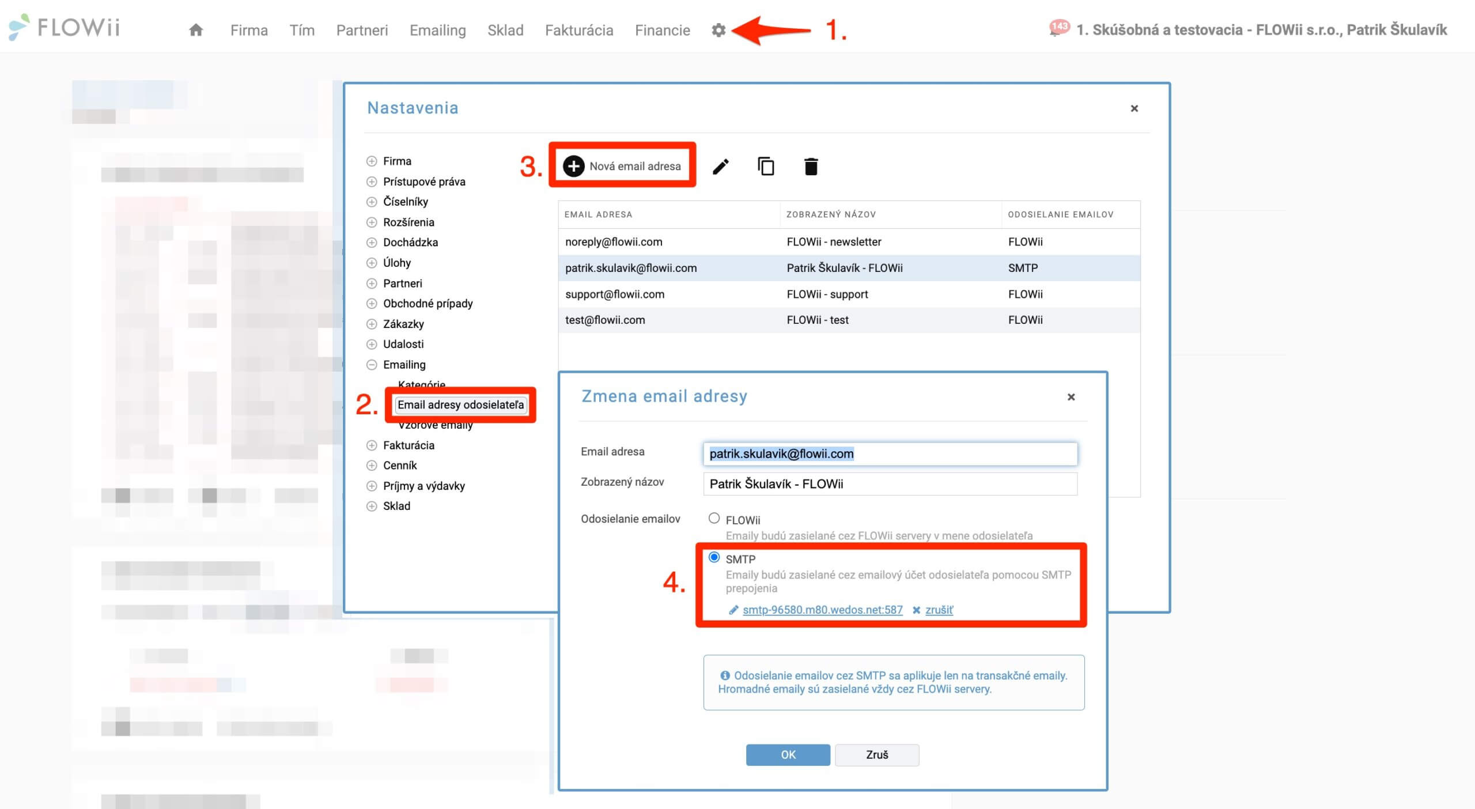Close the Nastavenia dialog
Screen dimensions: 1475x809
click(x=1134, y=108)
